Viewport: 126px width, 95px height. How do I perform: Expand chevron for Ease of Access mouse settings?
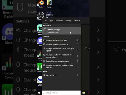click(78, 61)
